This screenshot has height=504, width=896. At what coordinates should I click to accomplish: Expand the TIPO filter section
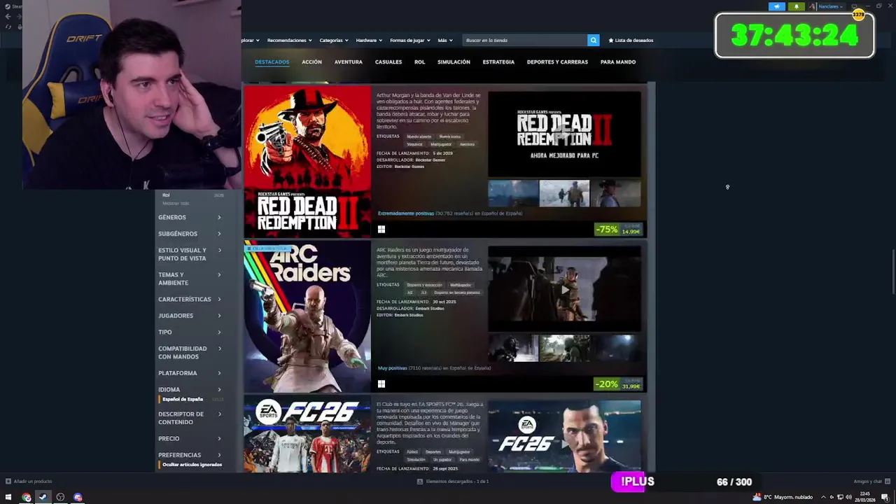pyautogui.click(x=190, y=332)
